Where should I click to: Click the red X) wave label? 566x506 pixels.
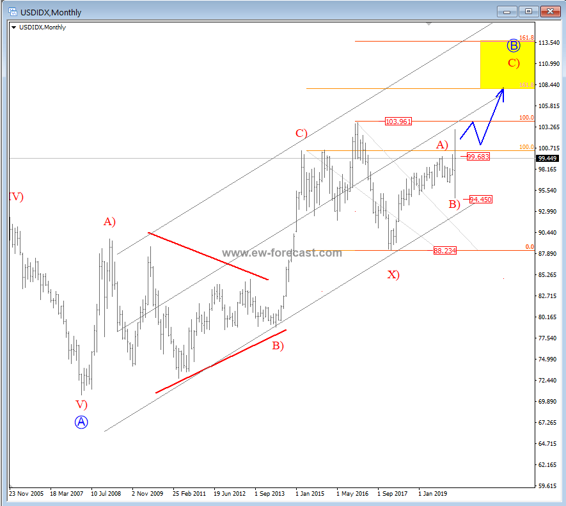(393, 275)
